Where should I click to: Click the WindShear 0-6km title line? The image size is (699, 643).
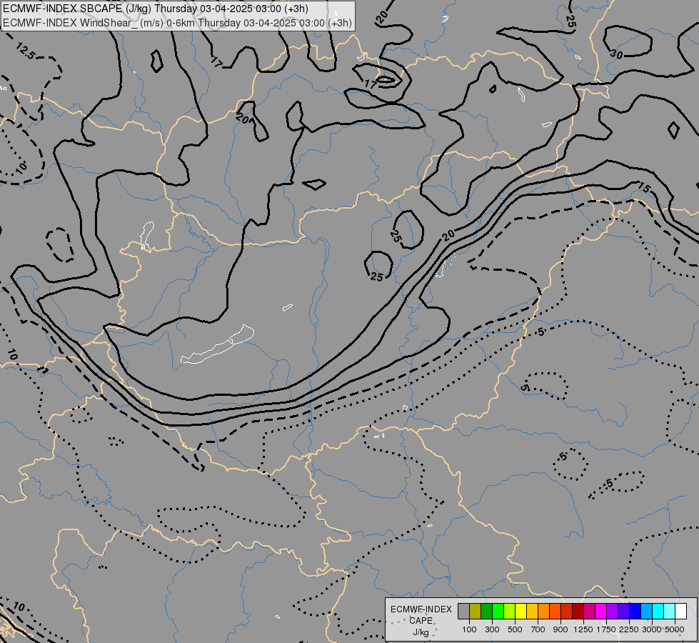(177, 23)
